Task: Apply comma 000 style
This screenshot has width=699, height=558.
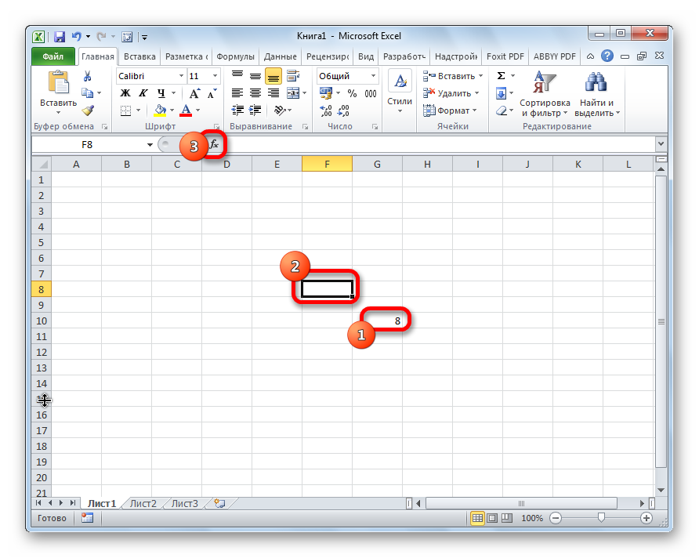Action: pos(371,93)
